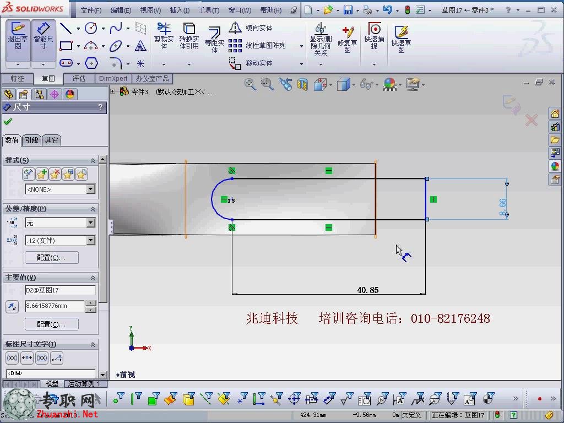Open the 插入(I) menu

point(180,10)
